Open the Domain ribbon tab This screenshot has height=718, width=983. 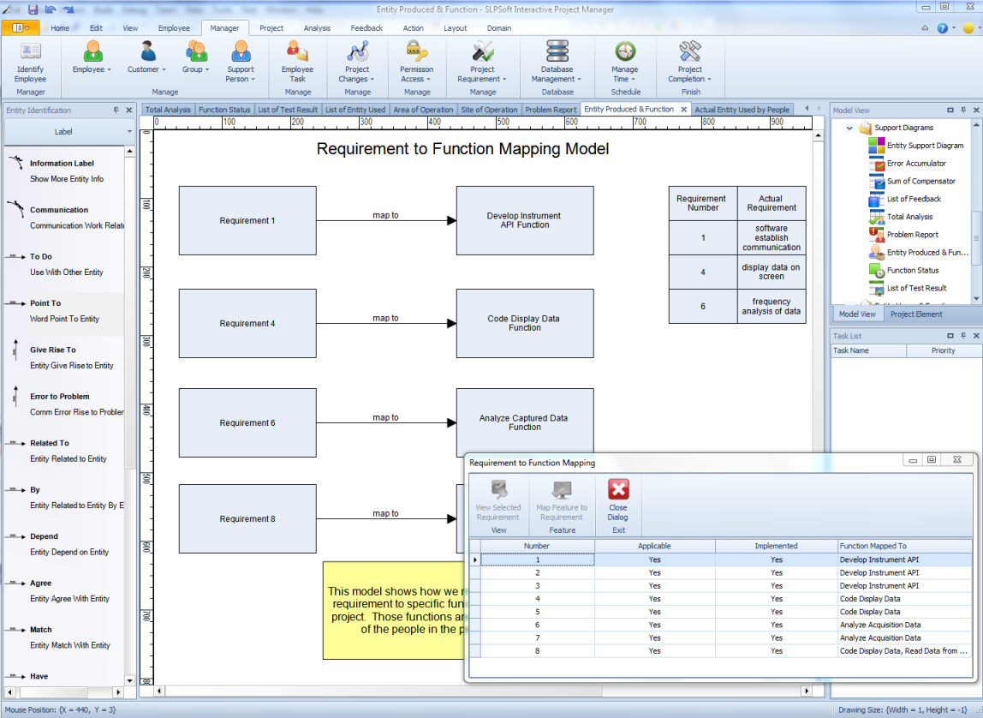coord(499,28)
